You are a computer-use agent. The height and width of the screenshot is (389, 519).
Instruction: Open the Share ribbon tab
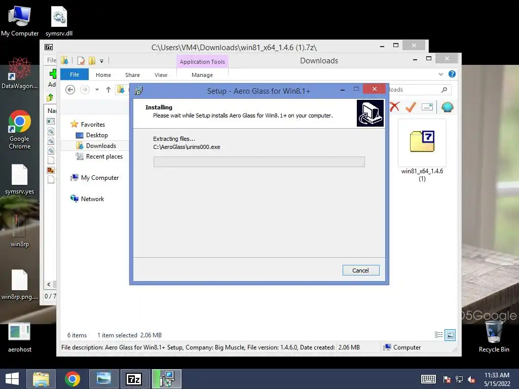pyautogui.click(x=132, y=75)
